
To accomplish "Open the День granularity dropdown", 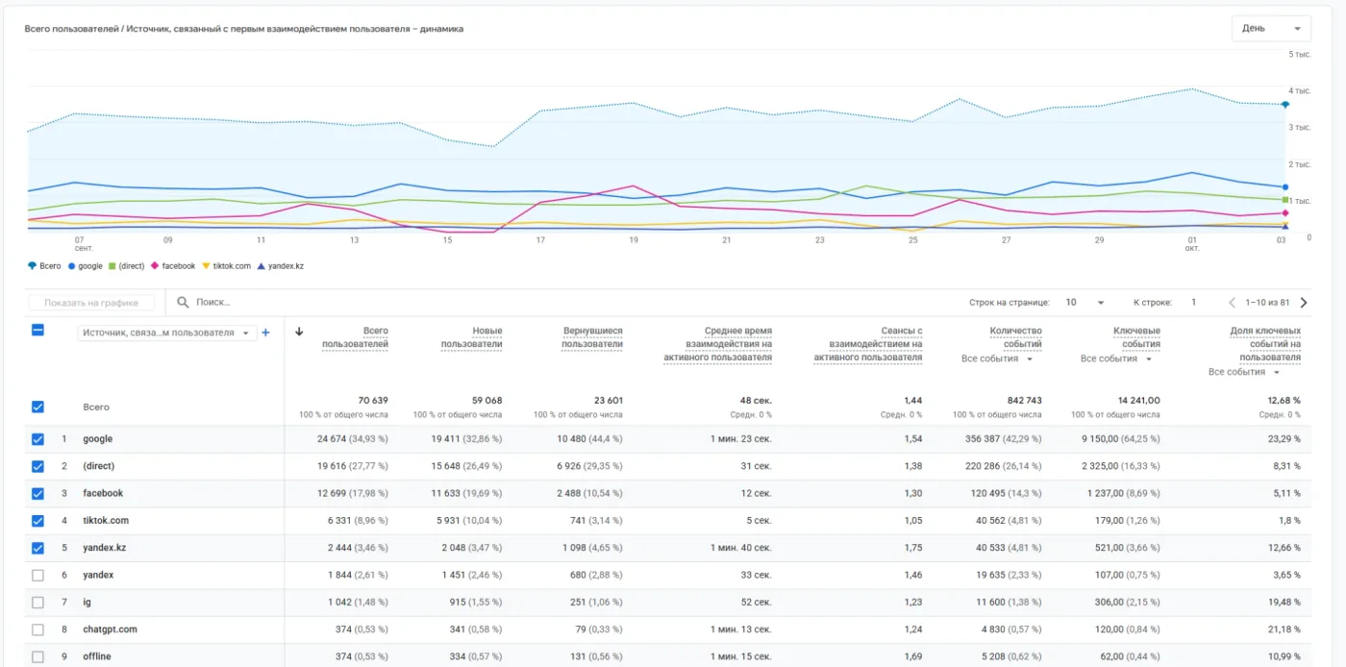I will (x=1271, y=28).
